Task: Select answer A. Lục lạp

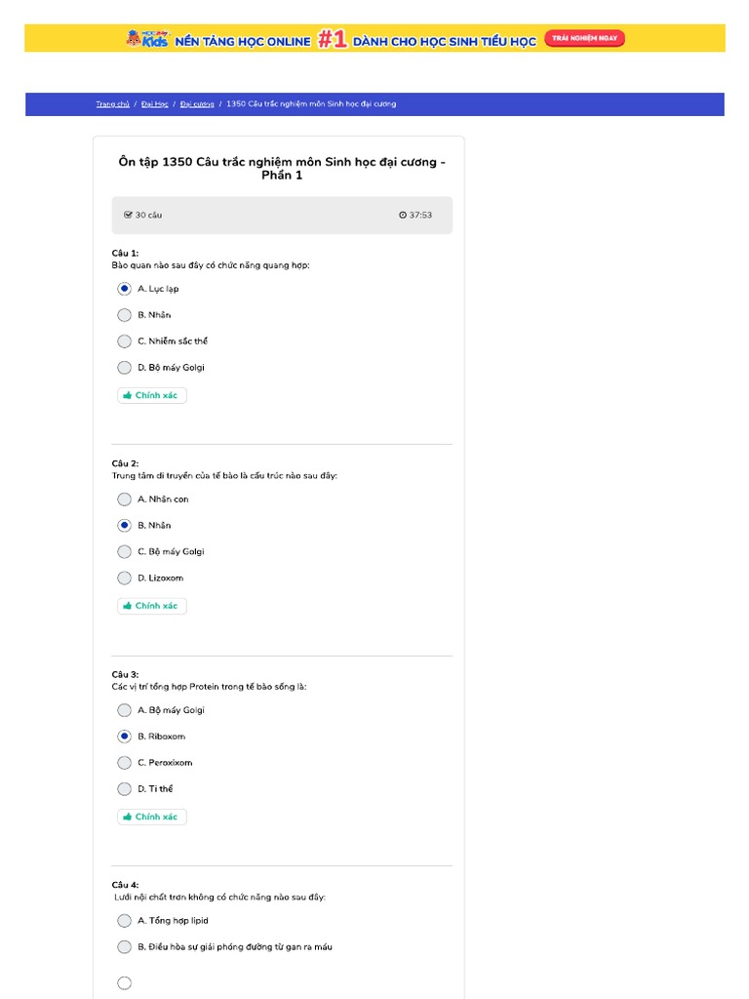Action: (125, 289)
